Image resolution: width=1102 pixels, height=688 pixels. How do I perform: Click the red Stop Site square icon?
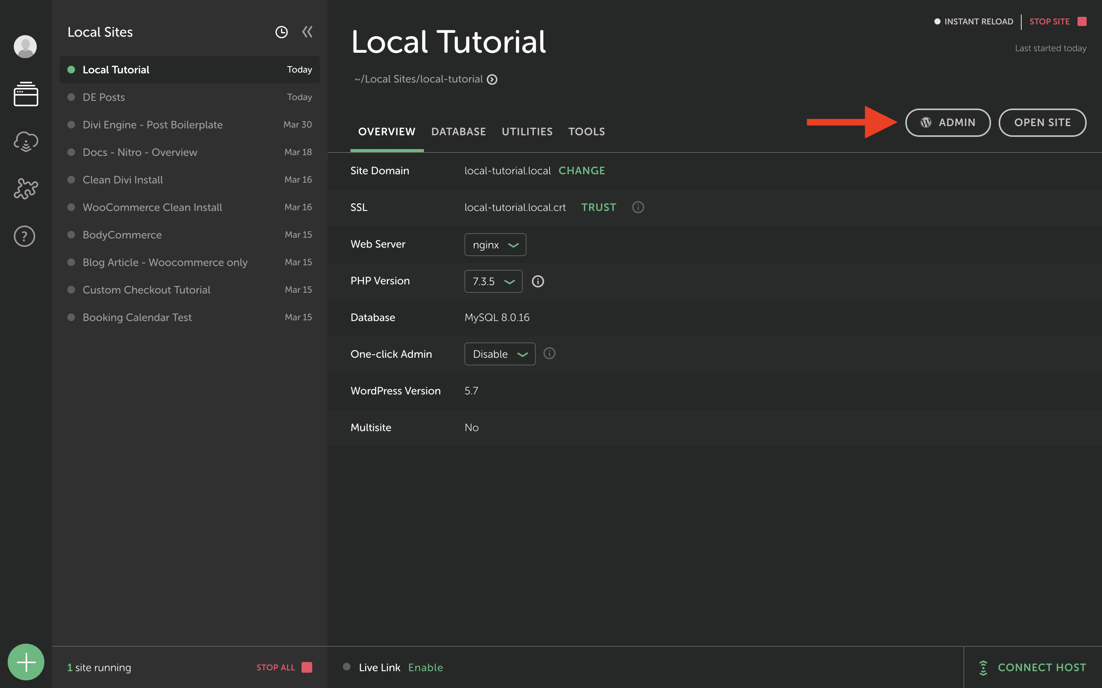[x=1082, y=21]
